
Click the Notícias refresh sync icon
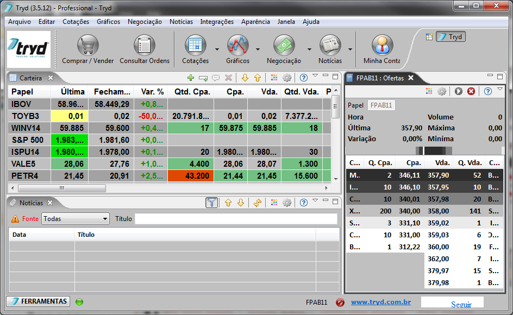pos(258,203)
